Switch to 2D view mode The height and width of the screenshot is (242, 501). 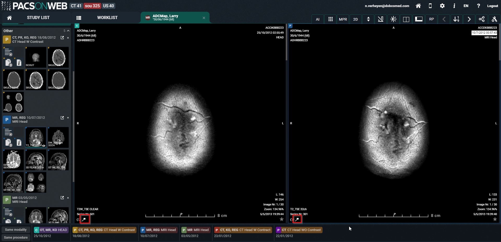coord(355,19)
